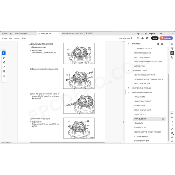Click the current page number 382 field

(172, 113)
